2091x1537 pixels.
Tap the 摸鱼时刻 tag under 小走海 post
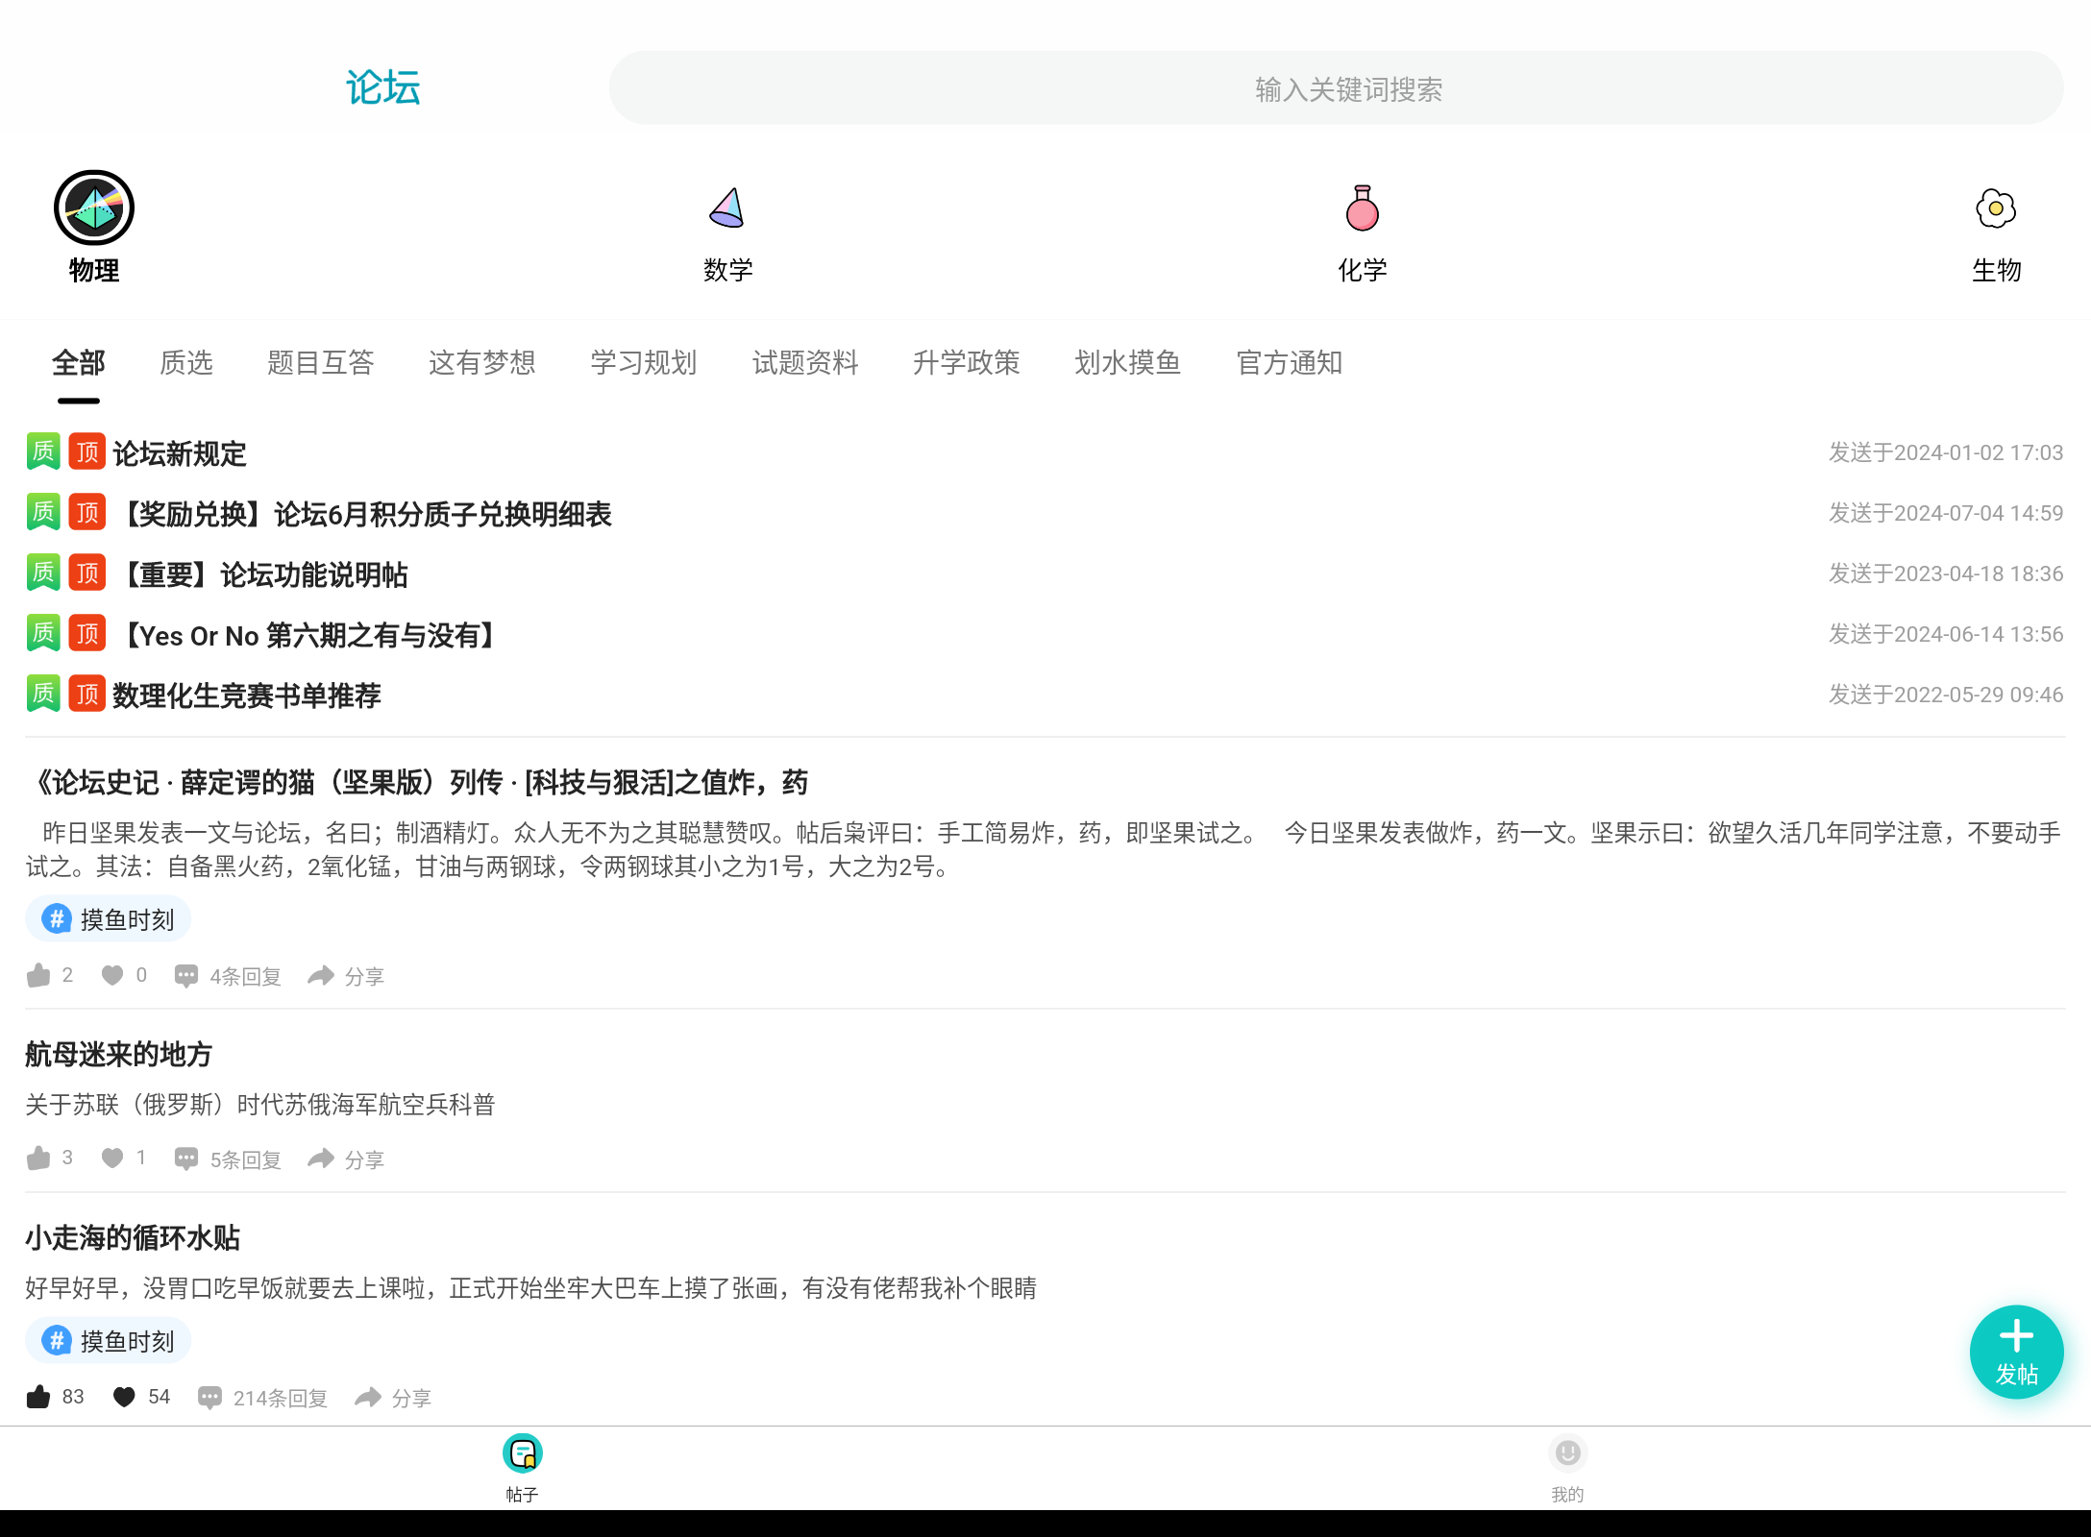coord(109,1340)
